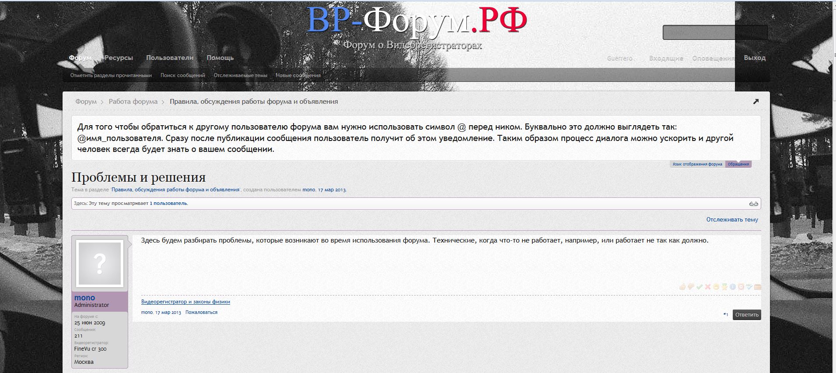836x373 pixels.
Task: Click the search field at top right
Action: tap(715, 32)
